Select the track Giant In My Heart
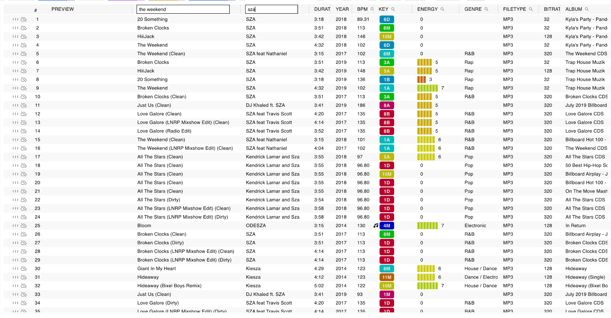The height and width of the screenshot is (318, 611). tap(156, 268)
